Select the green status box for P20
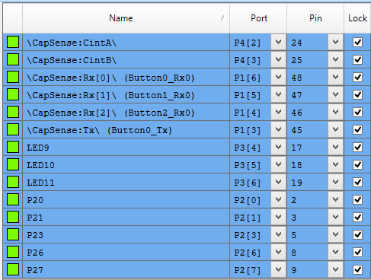The height and width of the screenshot is (280, 371). pos(13,199)
